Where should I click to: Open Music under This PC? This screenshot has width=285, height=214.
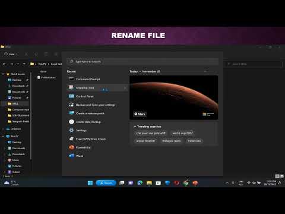pyautogui.click(x=14, y=160)
